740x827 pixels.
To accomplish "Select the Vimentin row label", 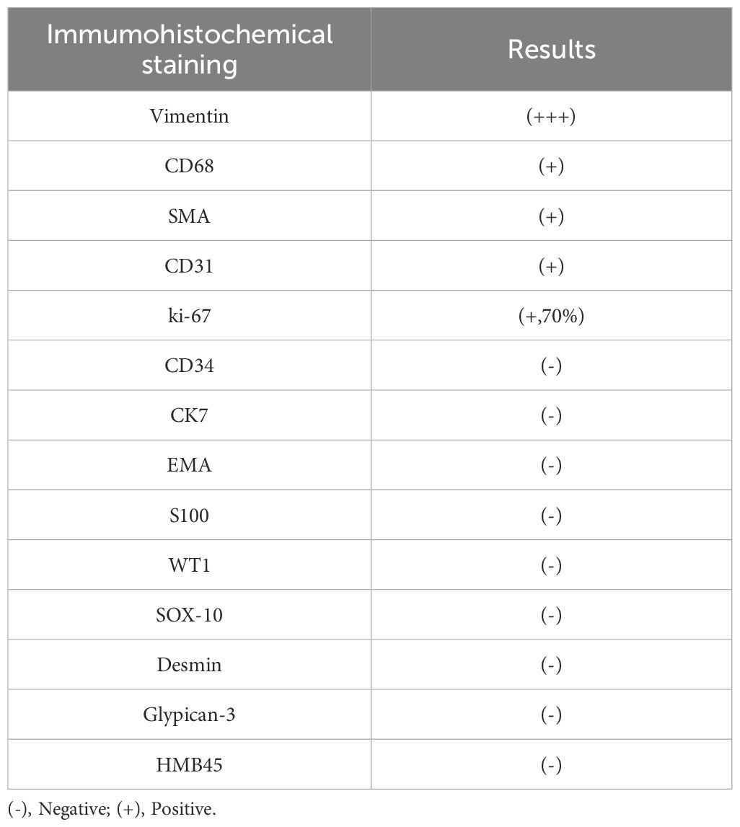I will click(189, 116).
